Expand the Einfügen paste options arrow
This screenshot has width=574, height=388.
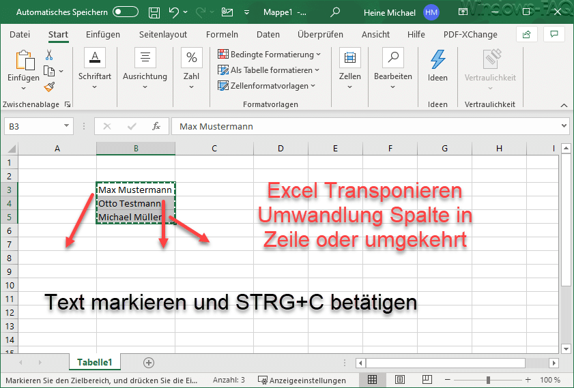click(23, 88)
